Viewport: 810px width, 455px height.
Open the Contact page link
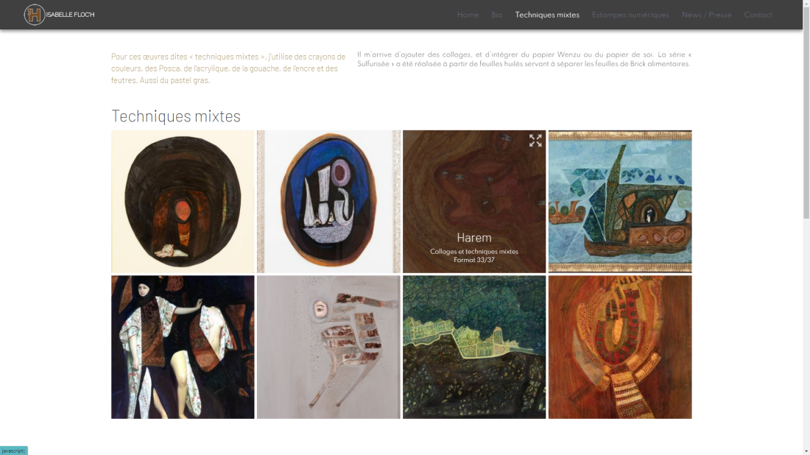click(x=758, y=15)
